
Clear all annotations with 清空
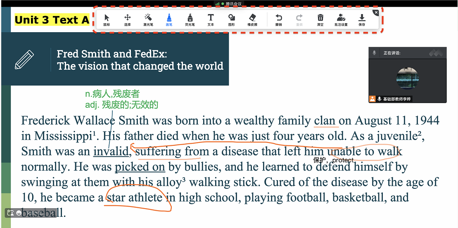coord(320,20)
